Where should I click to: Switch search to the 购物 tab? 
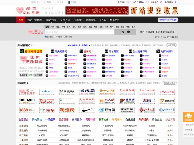[63, 27]
